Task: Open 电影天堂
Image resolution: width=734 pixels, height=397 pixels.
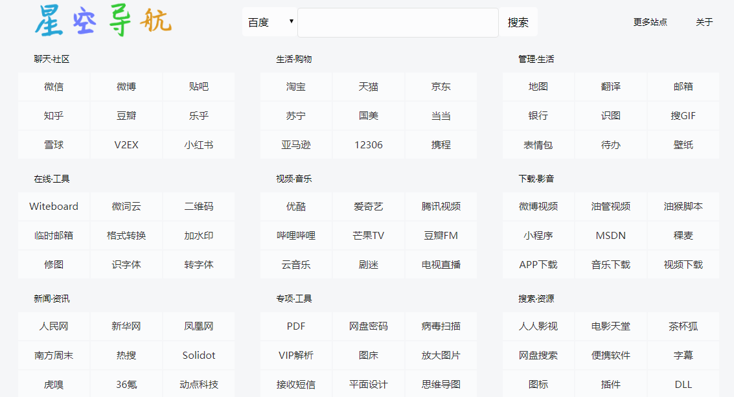Action: 611,326
